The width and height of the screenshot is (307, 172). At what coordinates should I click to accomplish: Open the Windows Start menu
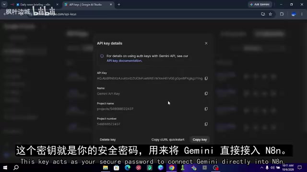click(5, 168)
